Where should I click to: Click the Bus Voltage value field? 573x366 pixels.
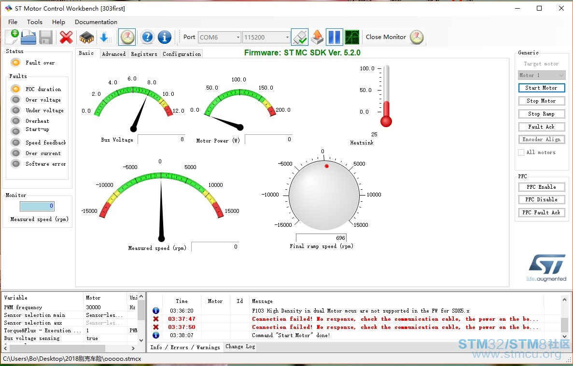click(162, 139)
